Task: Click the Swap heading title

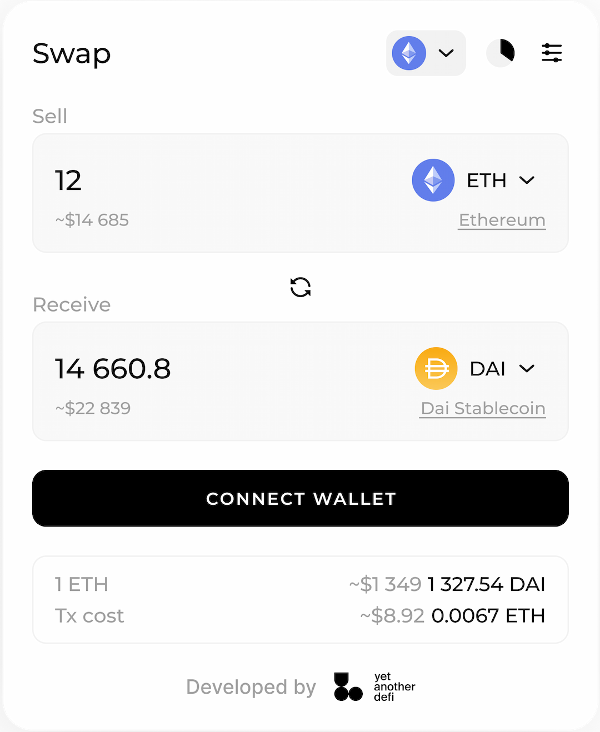Action: click(72, 54)
